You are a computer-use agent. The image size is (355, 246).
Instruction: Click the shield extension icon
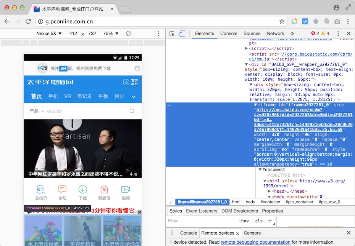pos(316,21)
